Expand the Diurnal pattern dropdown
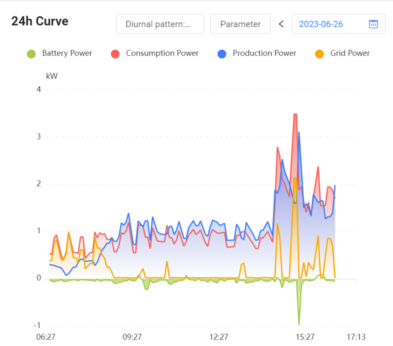 coord(160,24)
